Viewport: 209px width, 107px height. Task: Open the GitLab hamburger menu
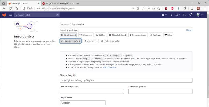coord(10,15)
